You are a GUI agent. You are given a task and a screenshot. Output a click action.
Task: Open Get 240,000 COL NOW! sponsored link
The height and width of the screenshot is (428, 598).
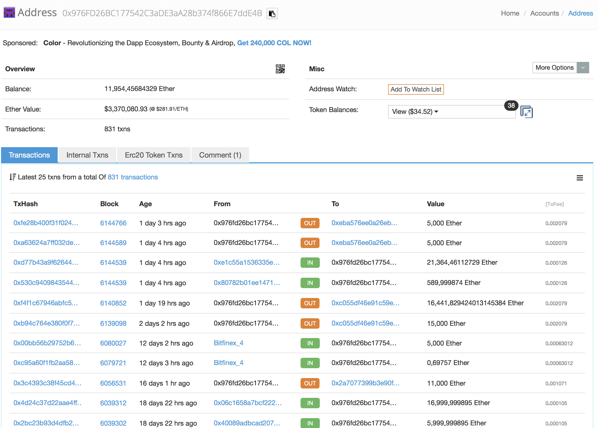(x=274, y=43)
